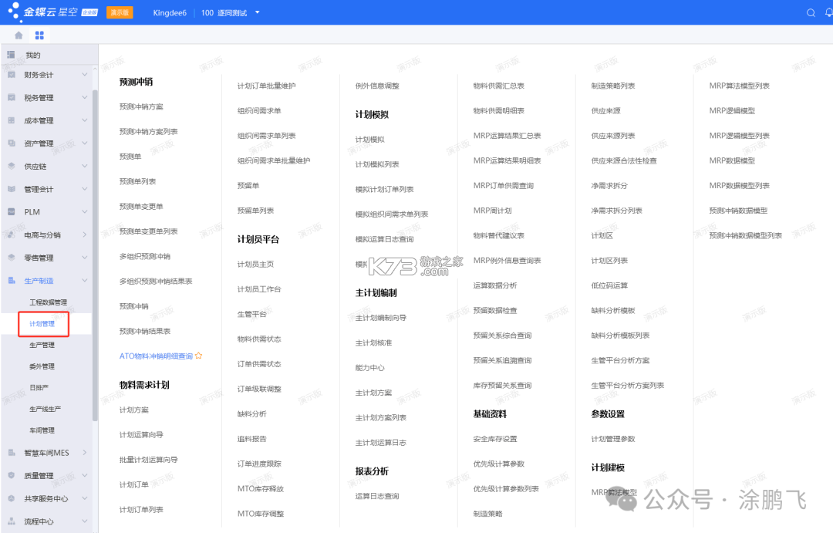This screenshot has height=533, width=833.
Task: Expand the 财务会计 chevron
Action: (x=85, y=74)
